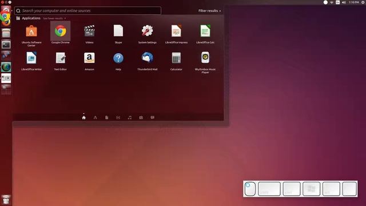Click the Dash search field
The image size is (366, 206).
tap(87, 10)
